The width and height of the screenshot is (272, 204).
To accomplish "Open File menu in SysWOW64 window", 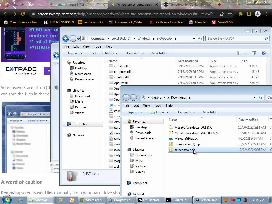I will [67, 46].
